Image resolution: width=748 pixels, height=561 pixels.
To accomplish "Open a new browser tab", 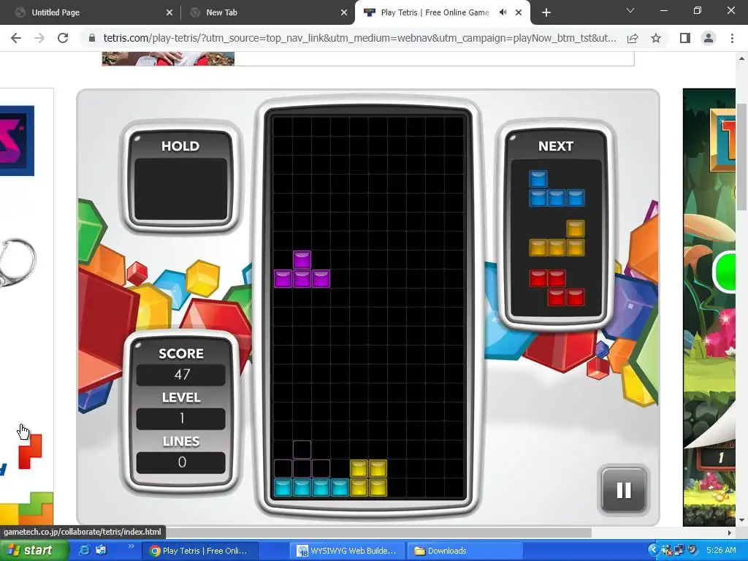I will point(546,12).
